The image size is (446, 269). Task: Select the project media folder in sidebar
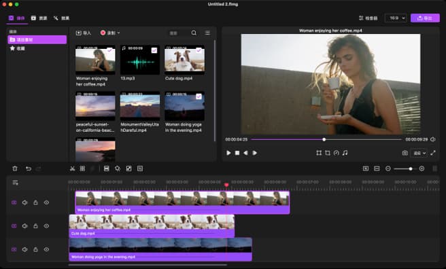[x=37, y=39]
